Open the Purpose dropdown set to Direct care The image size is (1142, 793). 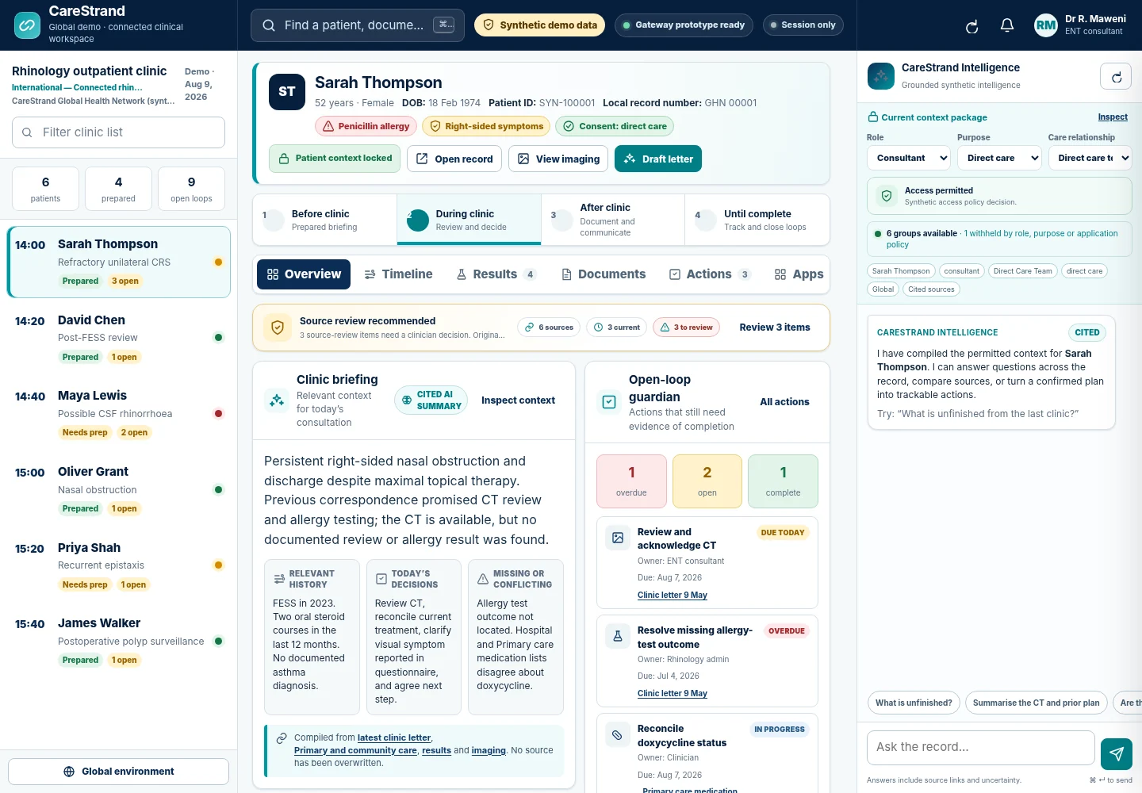(999, 158)
